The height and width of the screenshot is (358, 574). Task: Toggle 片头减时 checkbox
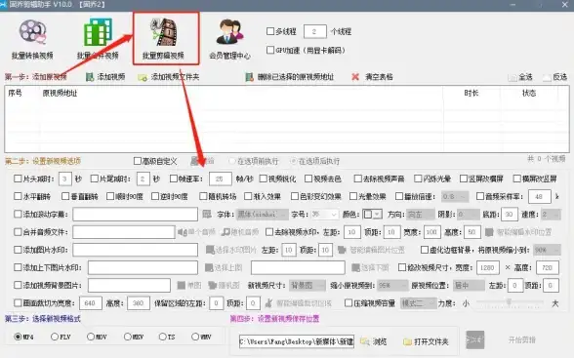pyautogui.click(x=18, y=179)
